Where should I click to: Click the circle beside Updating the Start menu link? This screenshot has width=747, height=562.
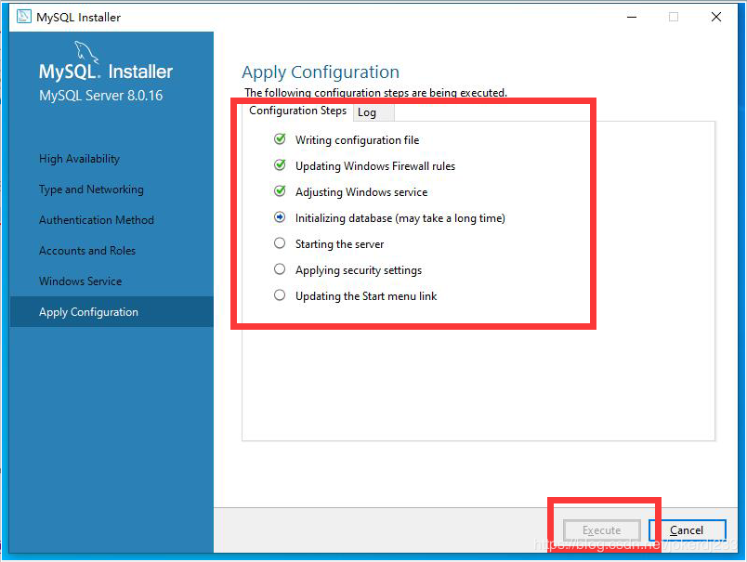280,295
